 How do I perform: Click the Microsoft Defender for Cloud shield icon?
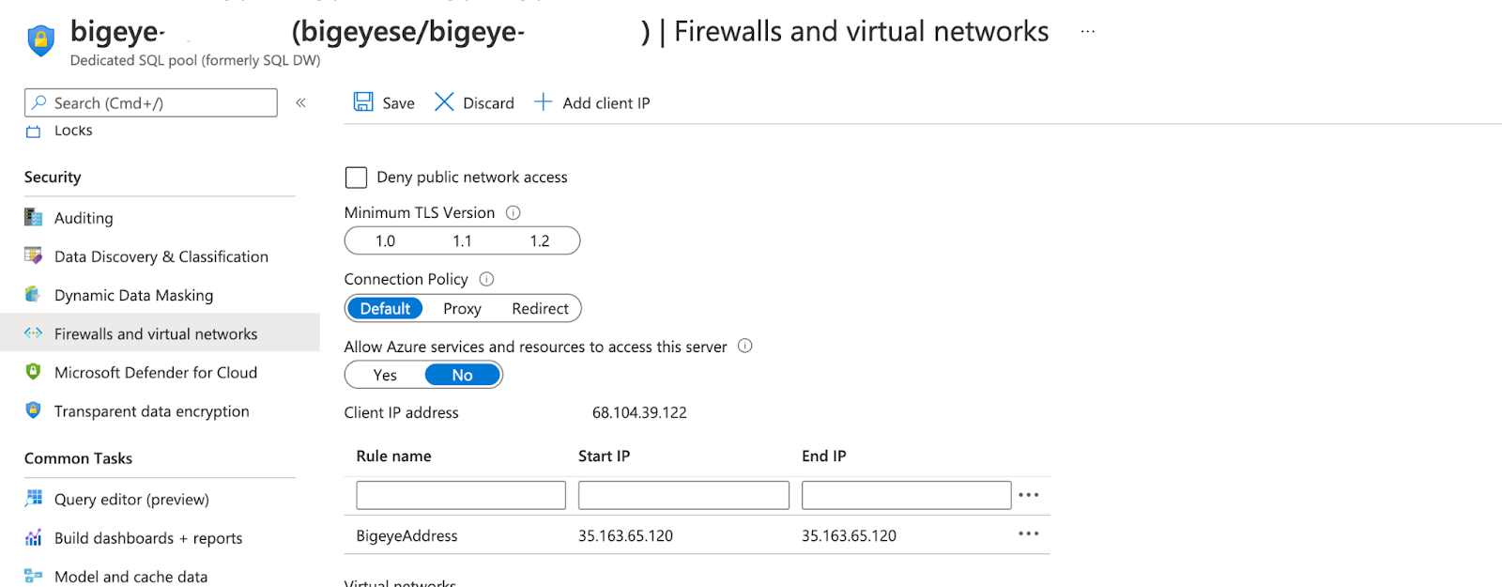(34, 372)
